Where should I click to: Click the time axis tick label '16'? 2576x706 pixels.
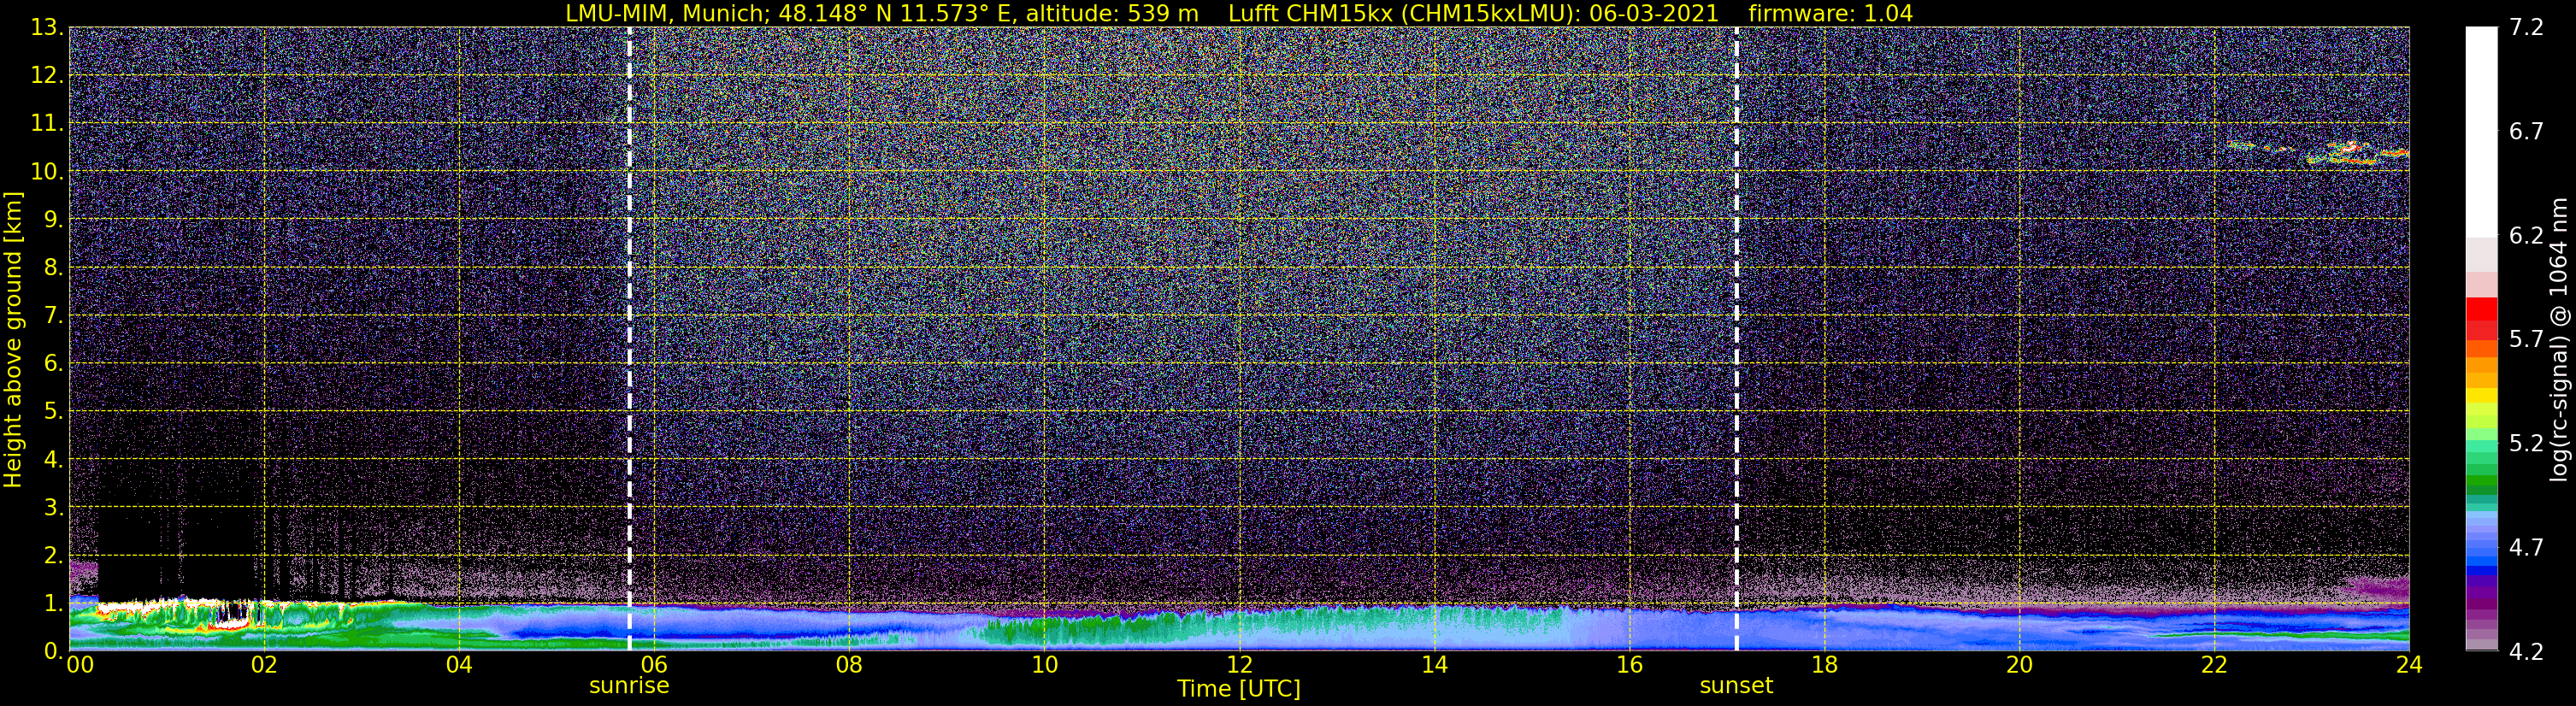click(1629, 665)
